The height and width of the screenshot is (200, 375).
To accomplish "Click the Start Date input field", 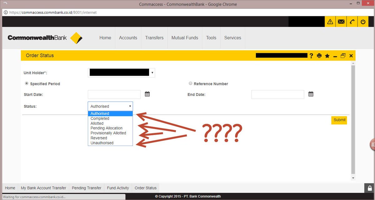I will pos(114,94).
